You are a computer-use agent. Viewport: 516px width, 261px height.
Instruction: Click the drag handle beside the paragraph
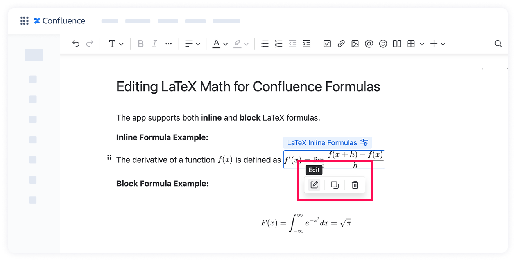pos(109,157)
